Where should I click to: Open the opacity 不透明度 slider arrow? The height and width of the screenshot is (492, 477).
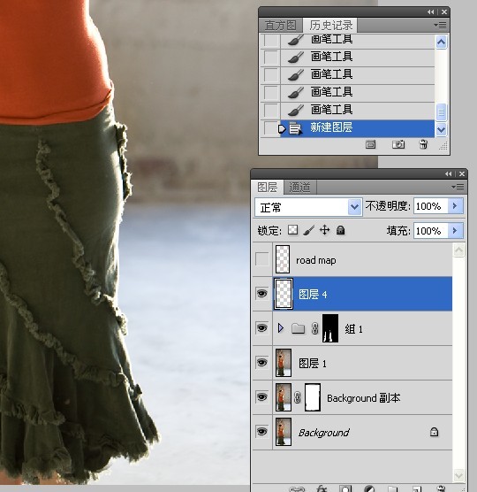point(455,206)
